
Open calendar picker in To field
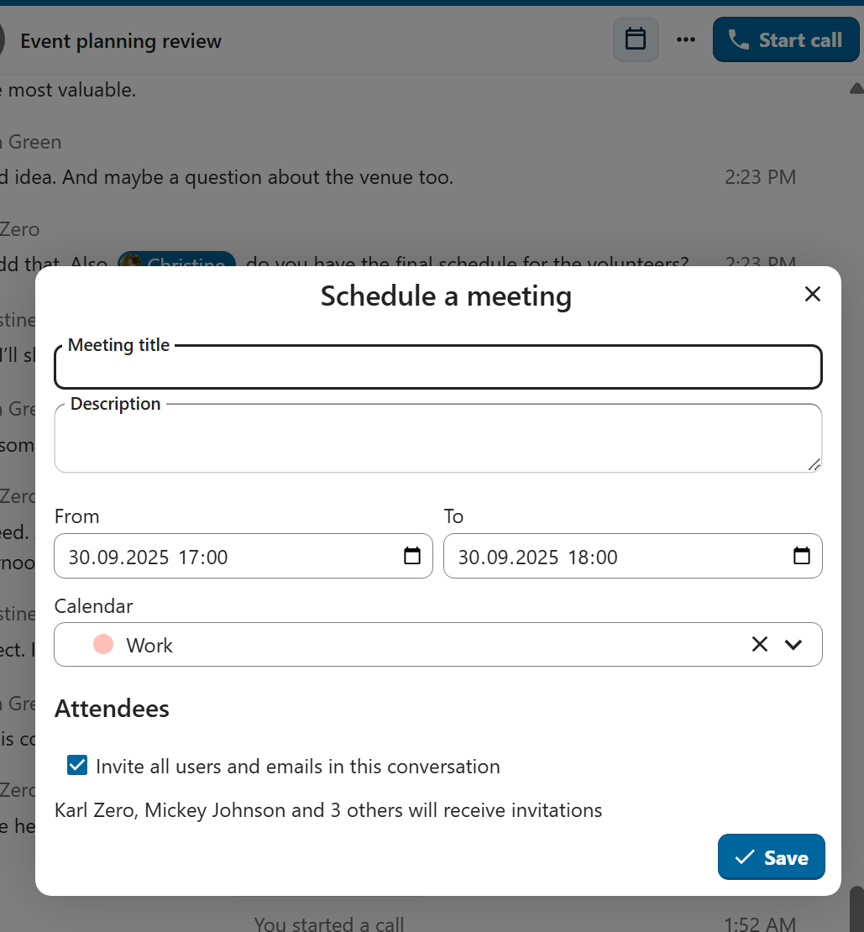[802, 556]
